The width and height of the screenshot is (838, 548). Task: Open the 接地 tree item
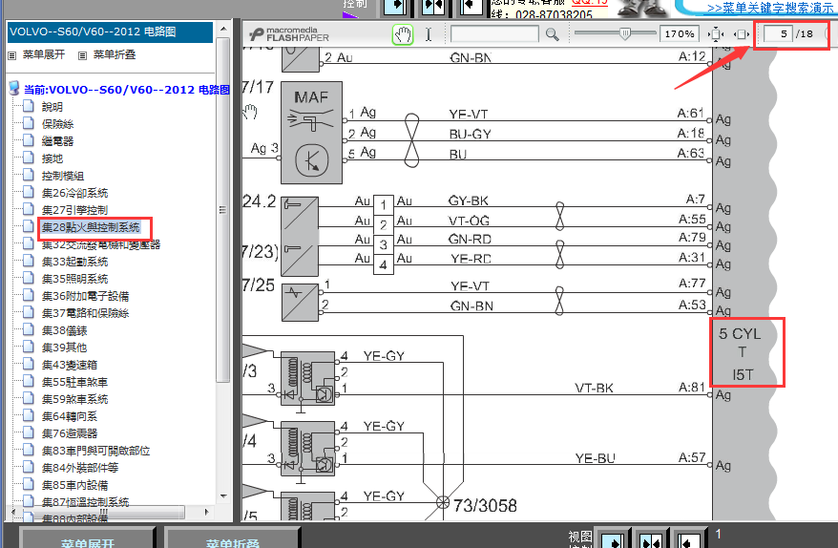click(52, 158)
